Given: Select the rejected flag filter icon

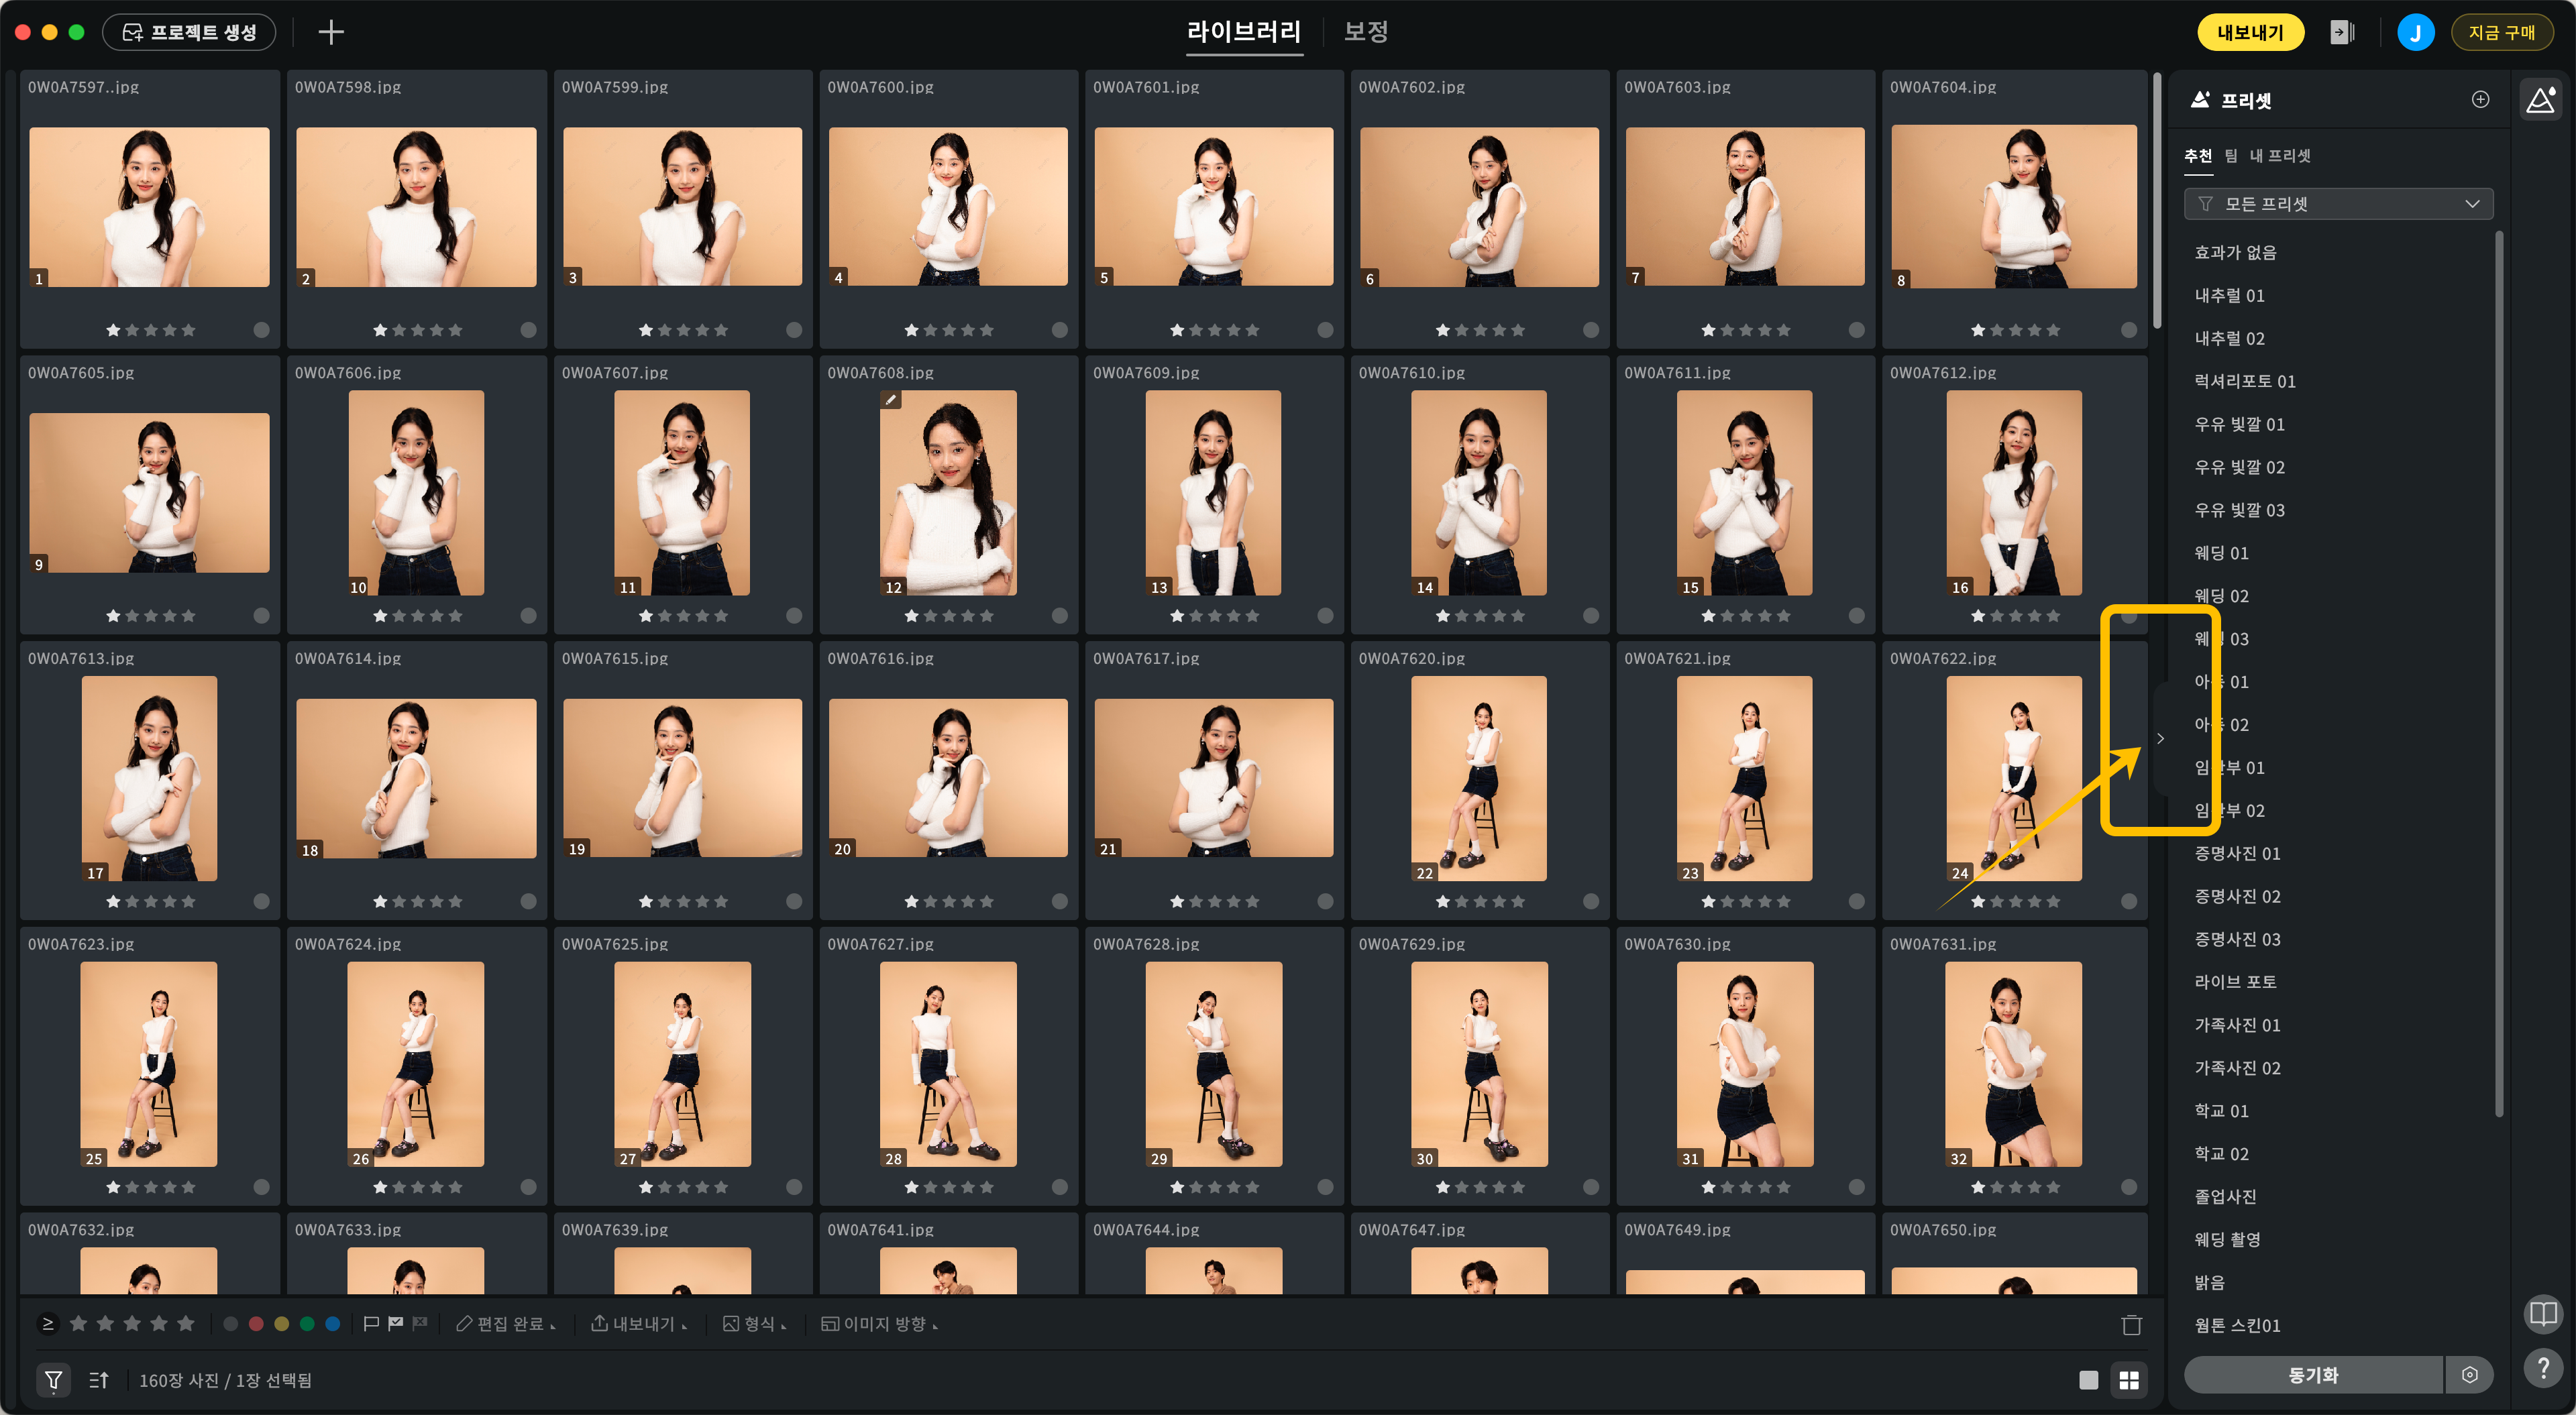Looking at the screenshot, I should (420, 1323).
